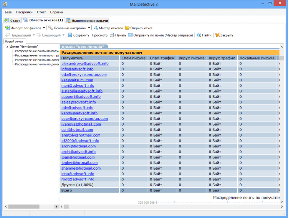This screenshot has width=288, height=218.
Task: Open alexandrova@advsoft.info recipient link
Action: coord(85,64)
